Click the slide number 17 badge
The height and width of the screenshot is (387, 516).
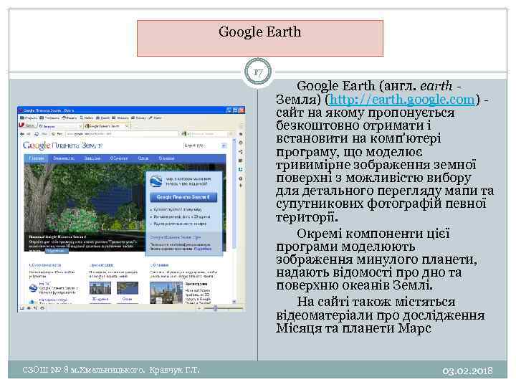[258, 72]
